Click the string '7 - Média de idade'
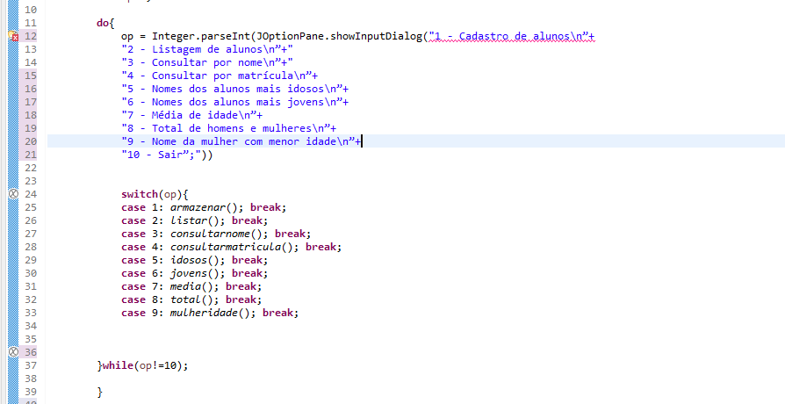 (x=189, y=115)
